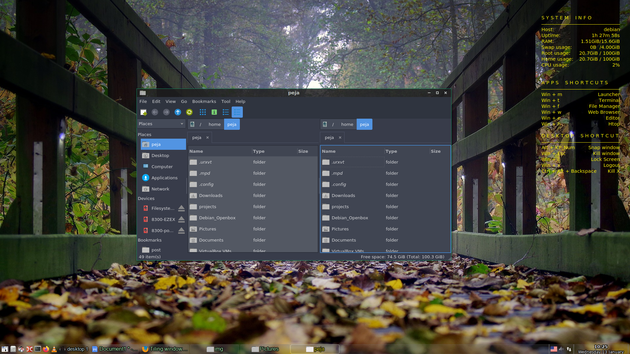This screenshot has width=630, height=354.
Task: Click the right pane 'home' path button
Action: coord(347,124)
